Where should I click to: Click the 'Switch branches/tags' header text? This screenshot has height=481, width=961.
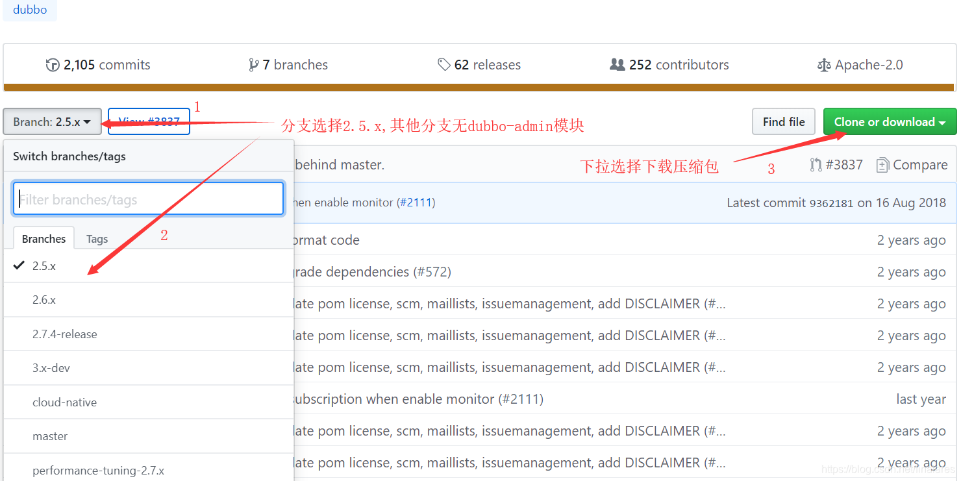click(69, 156)
